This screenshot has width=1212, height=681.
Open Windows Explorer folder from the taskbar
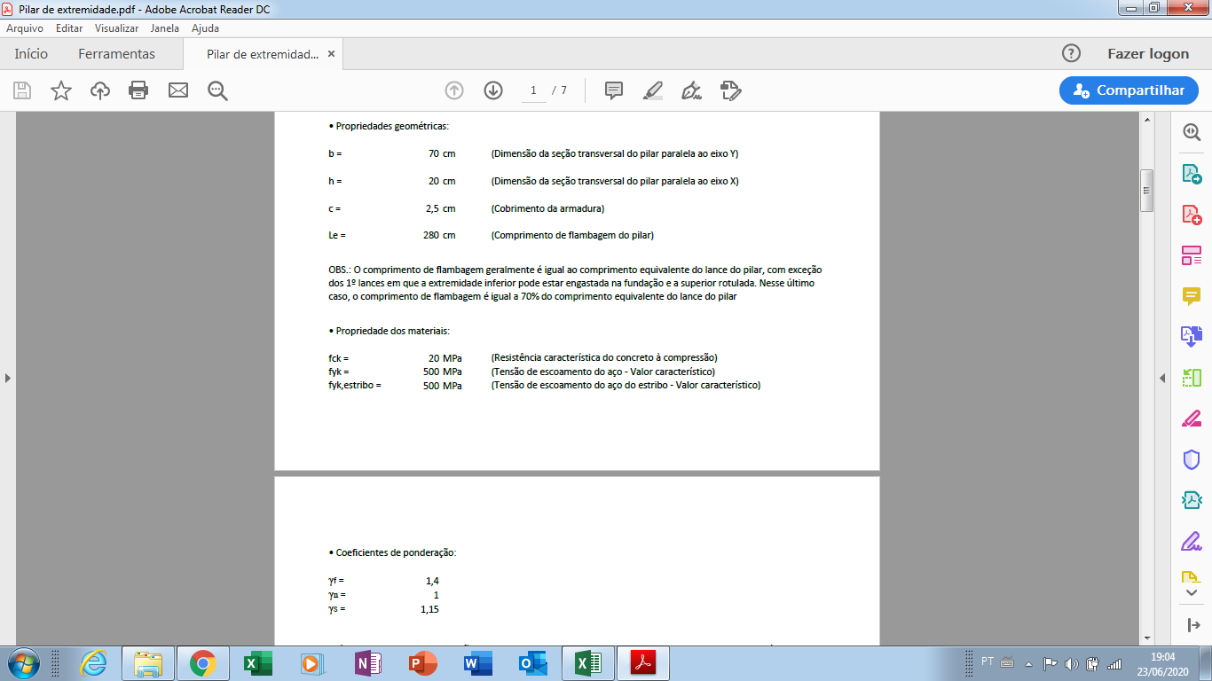coord(147,663)
